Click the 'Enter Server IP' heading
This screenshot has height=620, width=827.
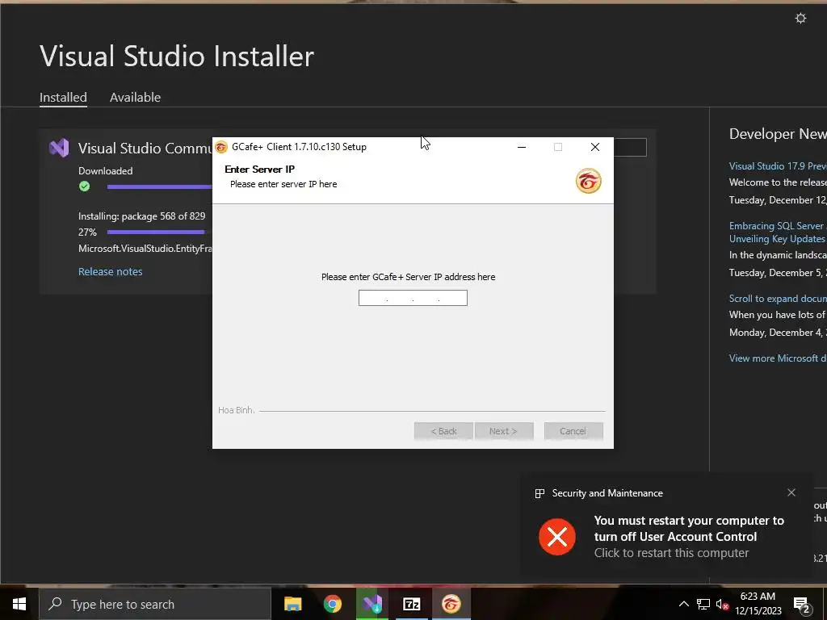click(259, 170)
